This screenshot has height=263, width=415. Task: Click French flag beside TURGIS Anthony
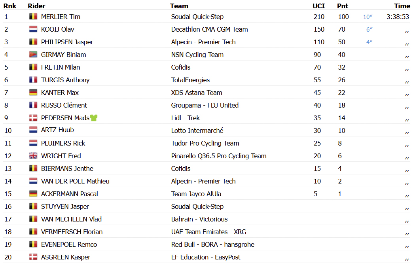tap(33, 80)
